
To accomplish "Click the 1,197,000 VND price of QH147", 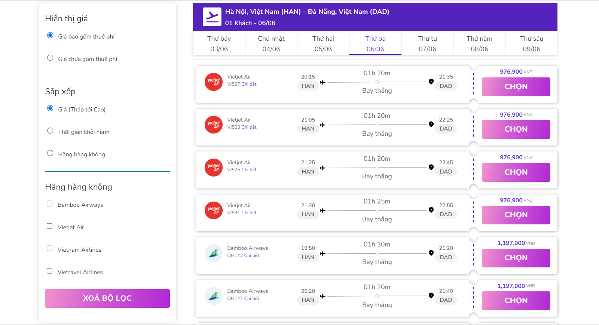I will pyautogui.click(x=511, y=286).
